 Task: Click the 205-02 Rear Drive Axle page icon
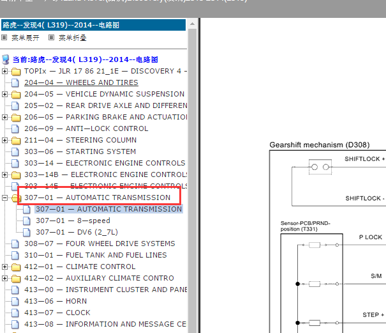15,106
